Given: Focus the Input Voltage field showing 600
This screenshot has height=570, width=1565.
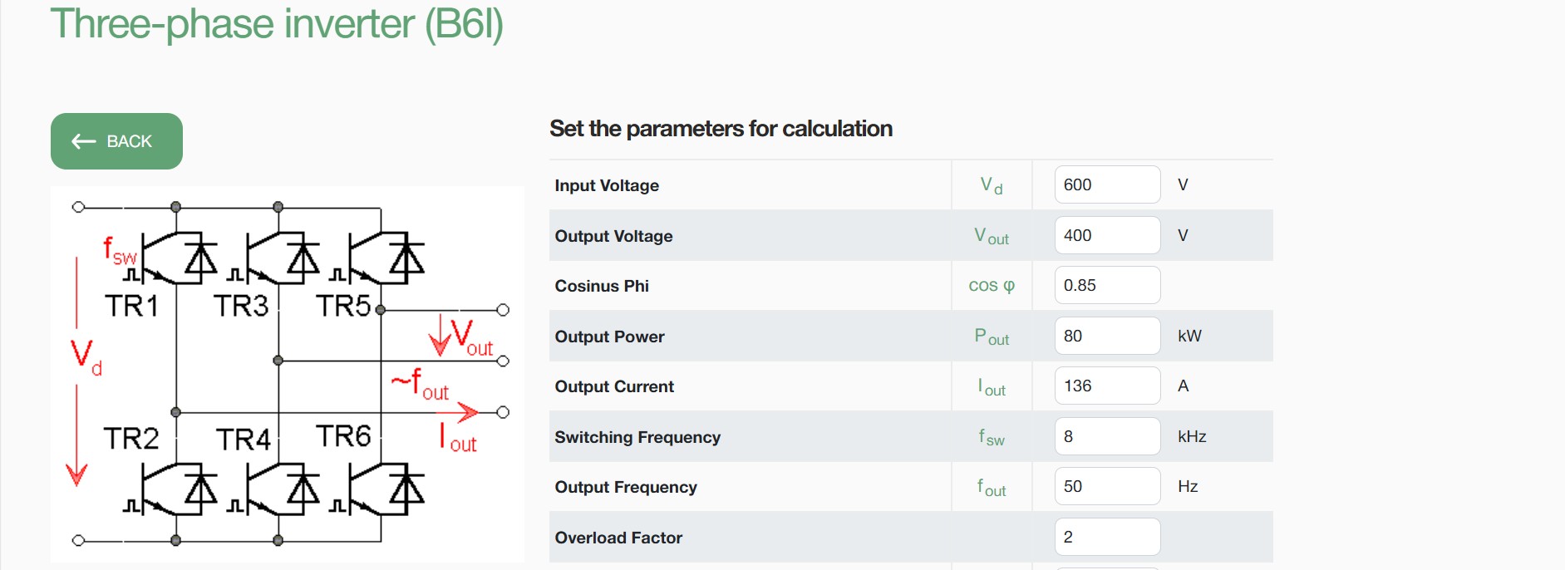Looking at the screenshot, I should point(1106,184).
